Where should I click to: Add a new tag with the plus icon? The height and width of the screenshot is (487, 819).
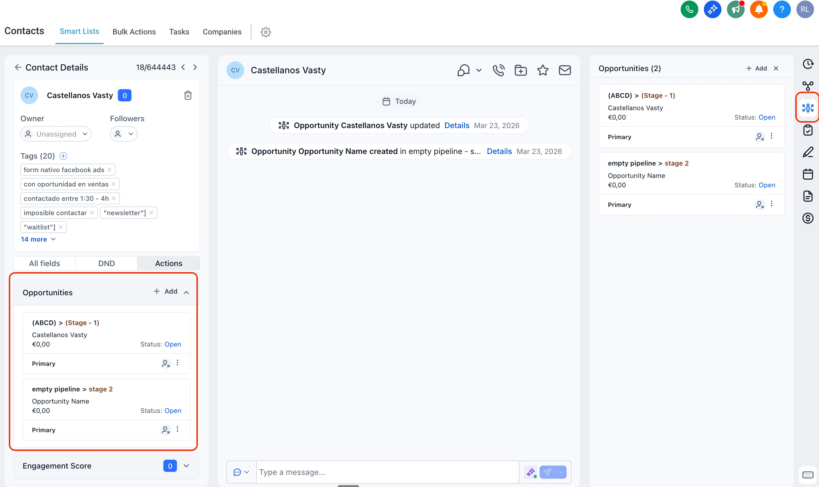63,156
